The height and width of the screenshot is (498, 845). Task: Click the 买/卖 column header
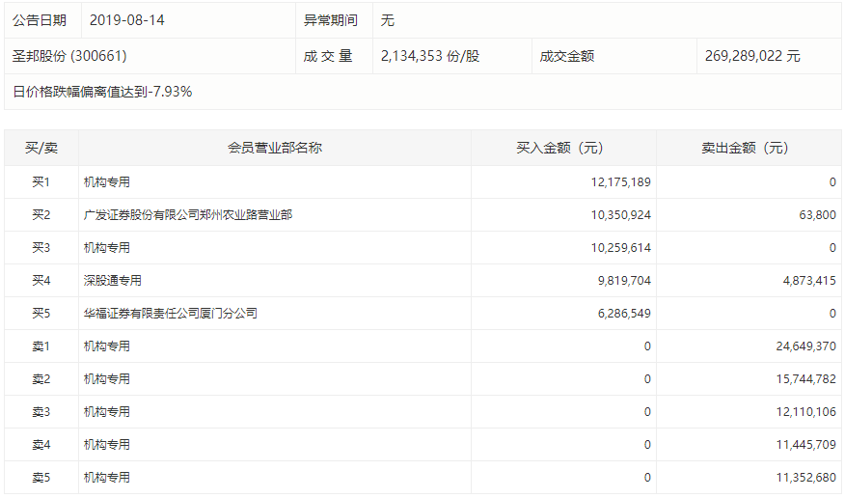(x=41, y=148)
